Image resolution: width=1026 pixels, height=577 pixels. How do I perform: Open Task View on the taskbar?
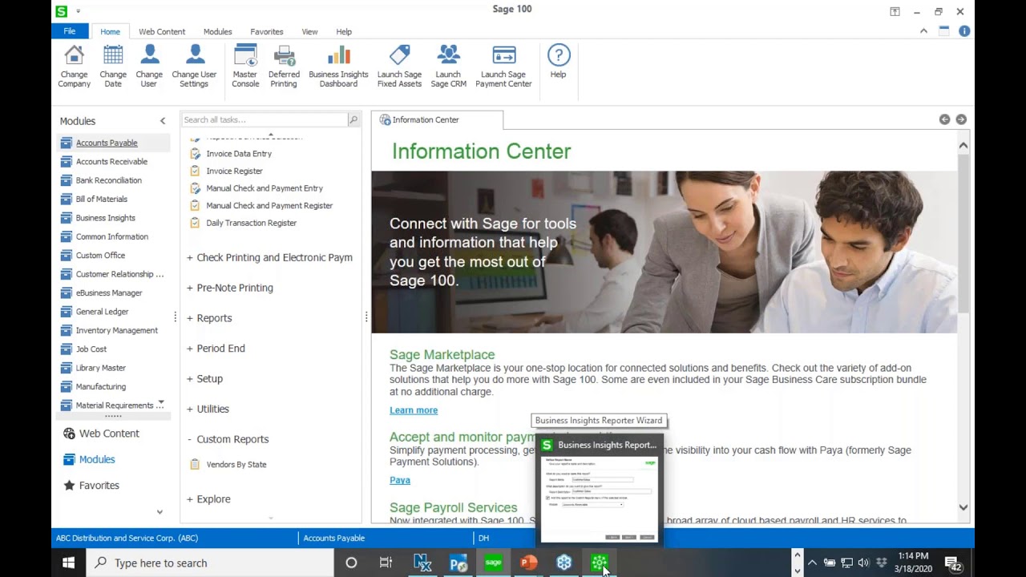[x=386, y=563]
